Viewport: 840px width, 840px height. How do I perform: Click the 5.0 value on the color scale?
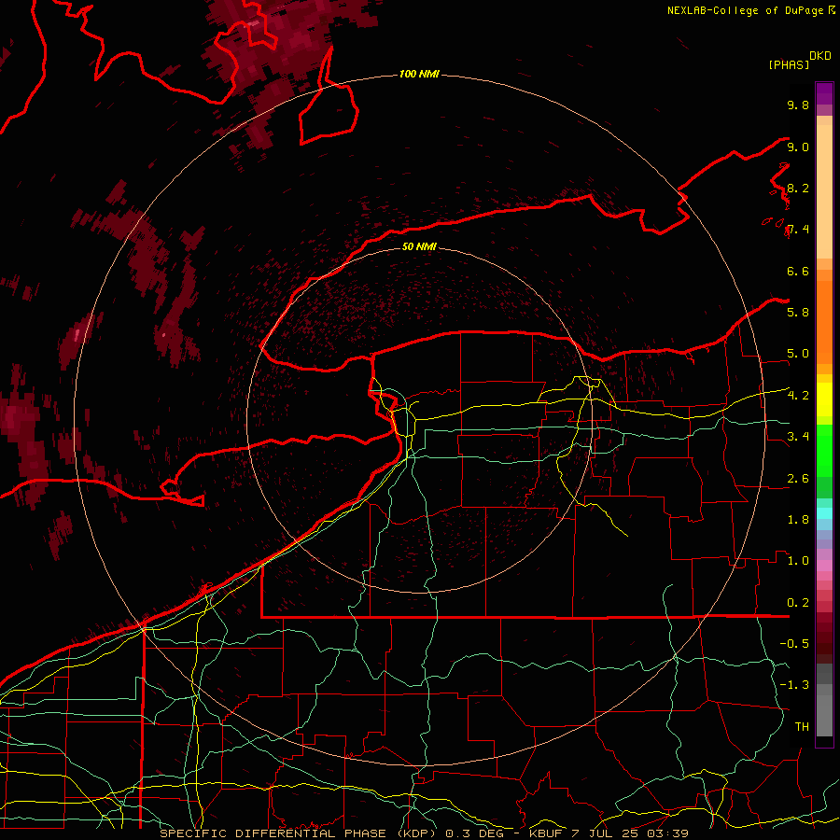798,354
